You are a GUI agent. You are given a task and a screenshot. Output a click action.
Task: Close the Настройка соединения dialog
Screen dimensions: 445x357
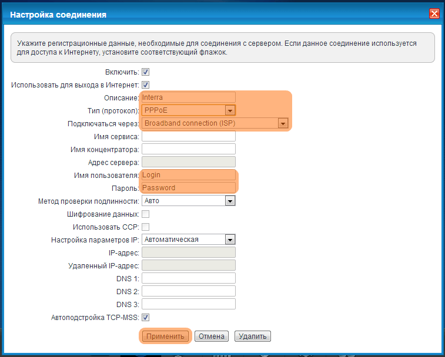[434, 14]
